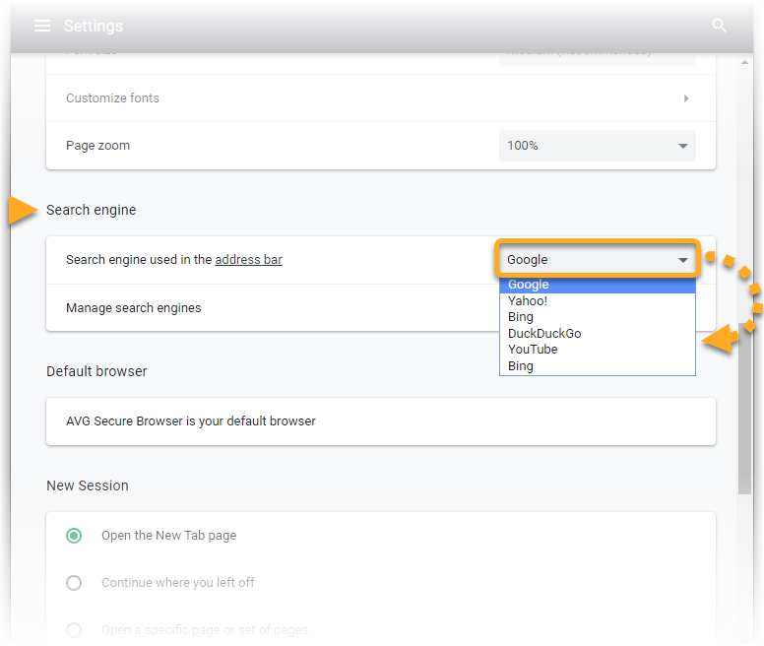
Task: Choose Yahoo! as the search engine
Action: click(x=528, y=301)
